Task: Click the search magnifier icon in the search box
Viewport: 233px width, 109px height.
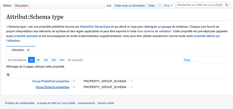Action: (227, 5)
